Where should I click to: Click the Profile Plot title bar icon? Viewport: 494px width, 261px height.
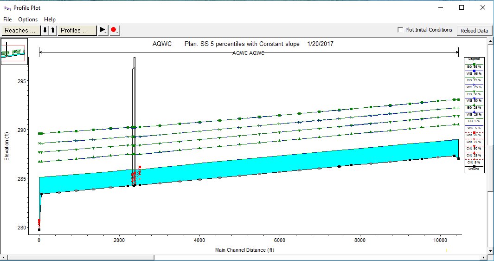click(7, 7)
